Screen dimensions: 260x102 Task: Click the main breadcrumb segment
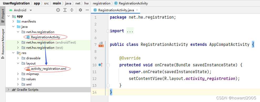(57, 3)
